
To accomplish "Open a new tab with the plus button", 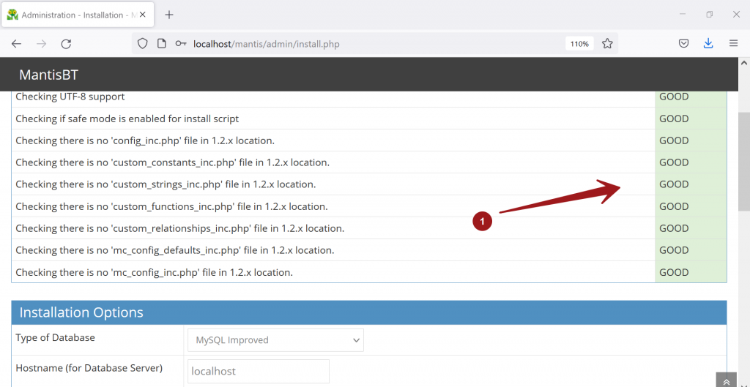I will (x=168, y=15).
